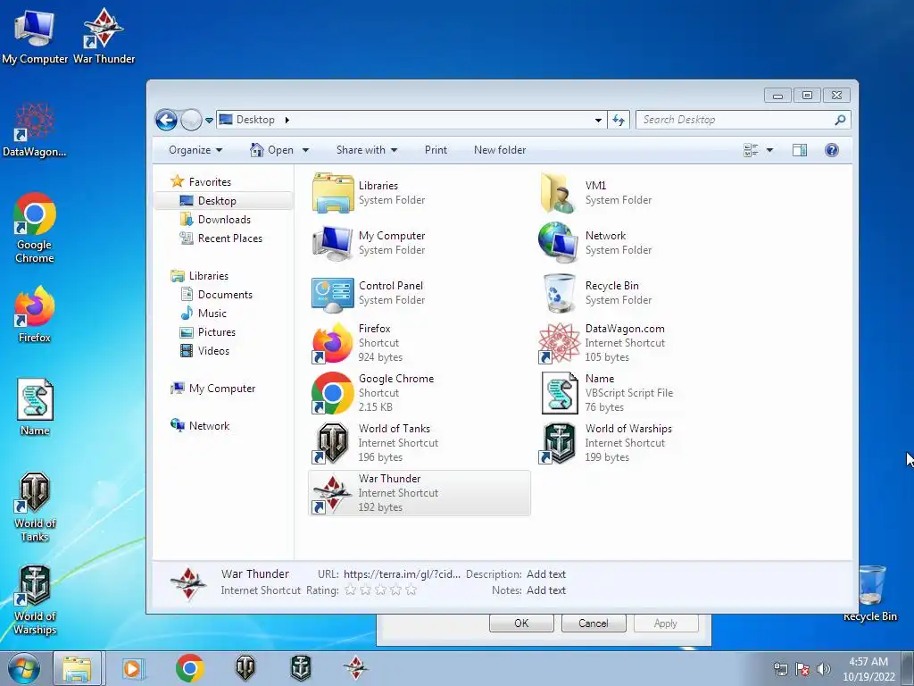Open Downloads in navigation pane
This screenshot has width=914, height=686.
[224, 220]
